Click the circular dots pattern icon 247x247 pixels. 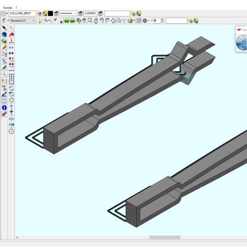point(11,100)
